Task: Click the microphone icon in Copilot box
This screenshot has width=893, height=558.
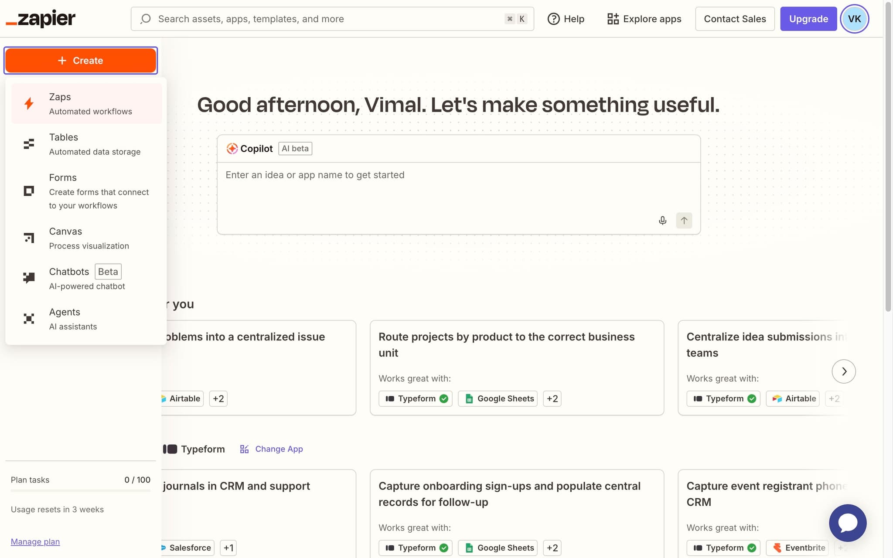Action: (x=662, y=221)
